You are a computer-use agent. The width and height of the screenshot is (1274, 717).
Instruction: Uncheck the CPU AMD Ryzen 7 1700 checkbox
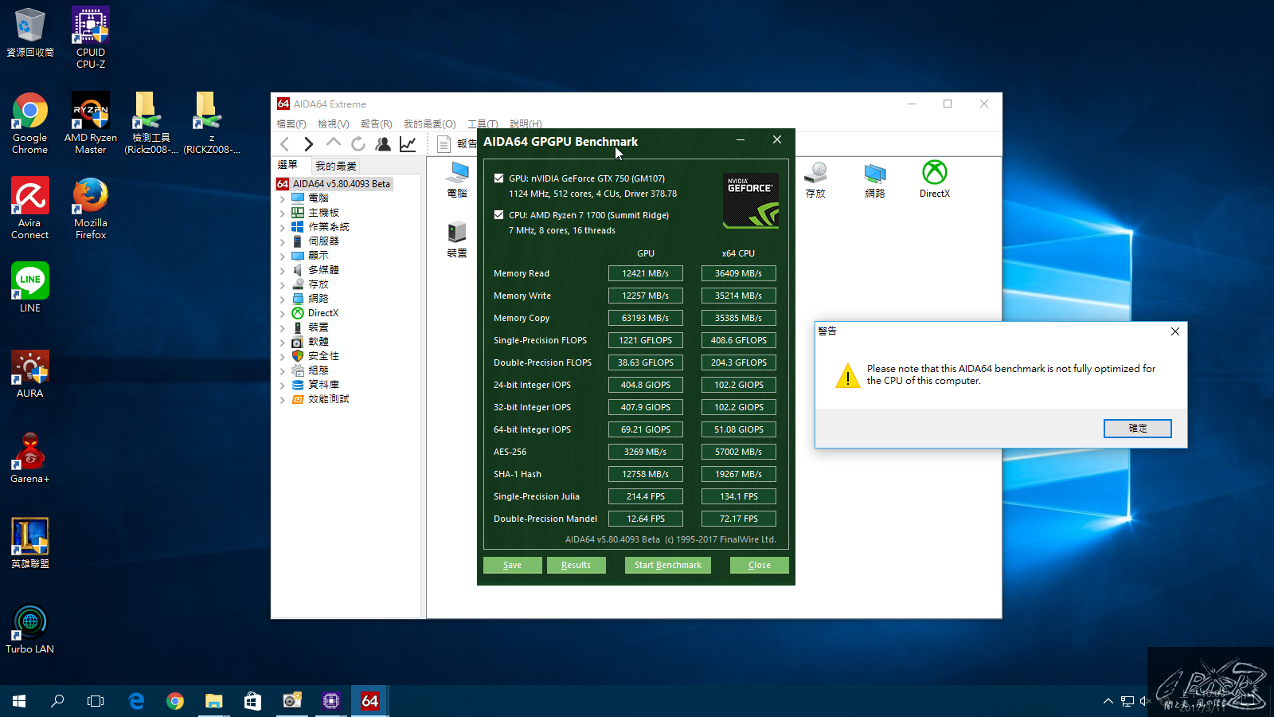pyautogui.click(x=498, y=215)
